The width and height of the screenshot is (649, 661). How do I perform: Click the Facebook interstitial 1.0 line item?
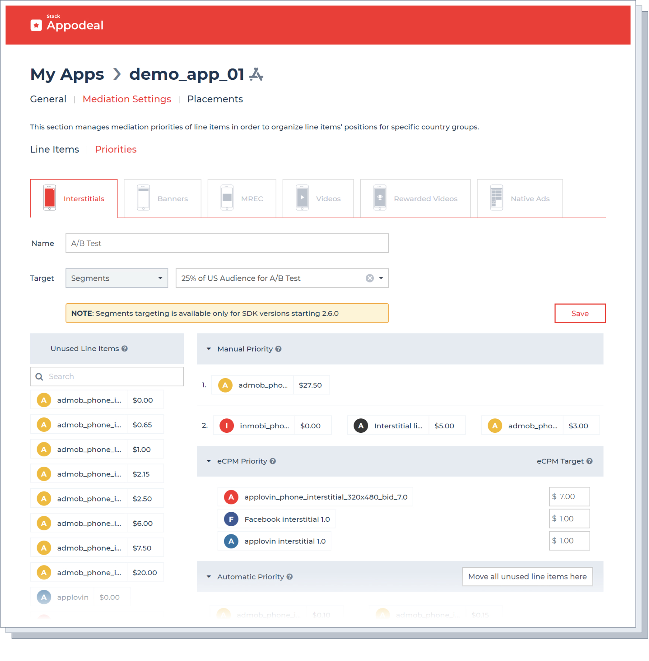click(x=277, y=519)
